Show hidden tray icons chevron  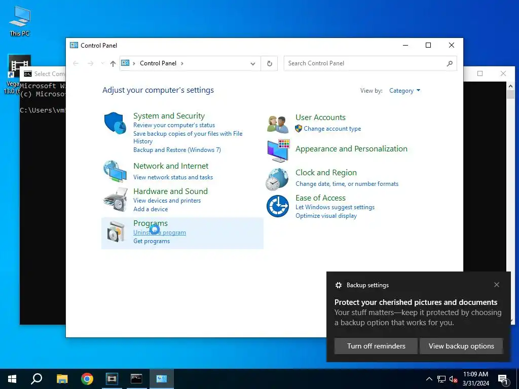(429, 379)
